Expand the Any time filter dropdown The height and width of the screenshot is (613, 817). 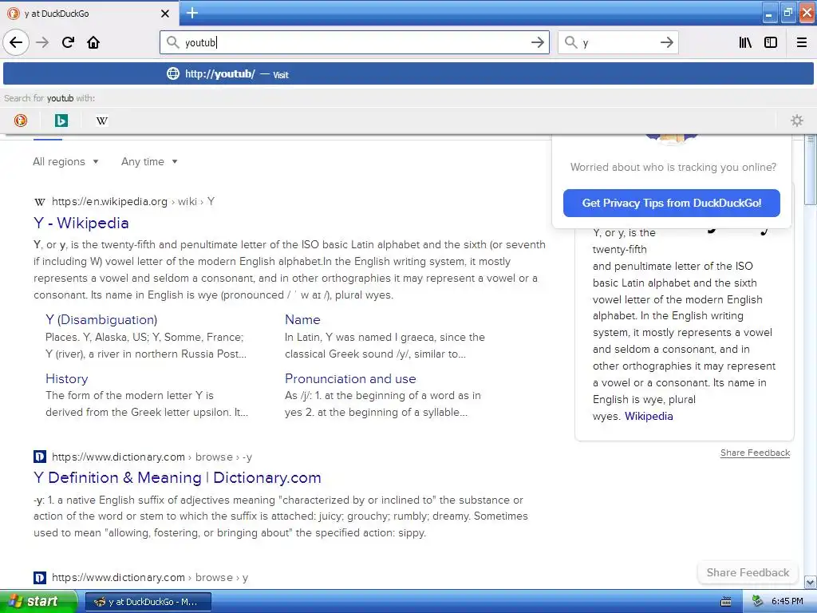149,161
